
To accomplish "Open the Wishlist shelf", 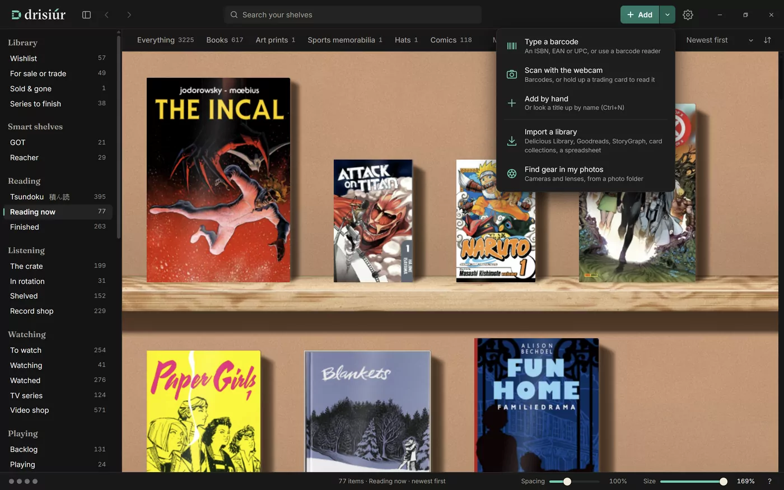I will tap(58, 58).
